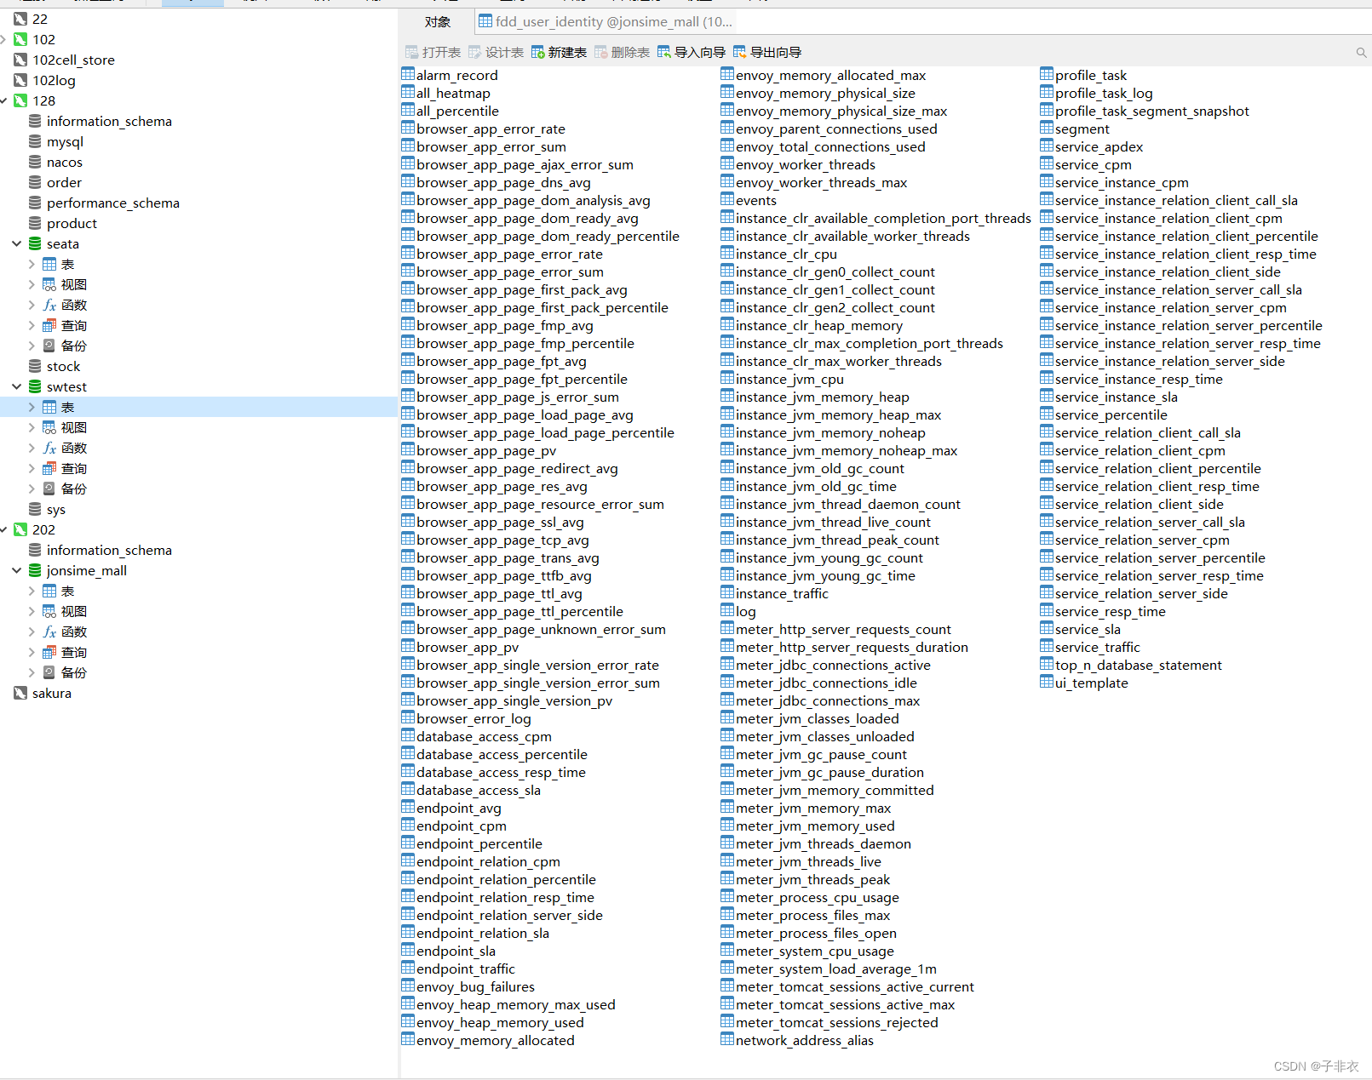Select the browser_error_log table icon
Screen dimensions: 1372x1080
[408, 717]
